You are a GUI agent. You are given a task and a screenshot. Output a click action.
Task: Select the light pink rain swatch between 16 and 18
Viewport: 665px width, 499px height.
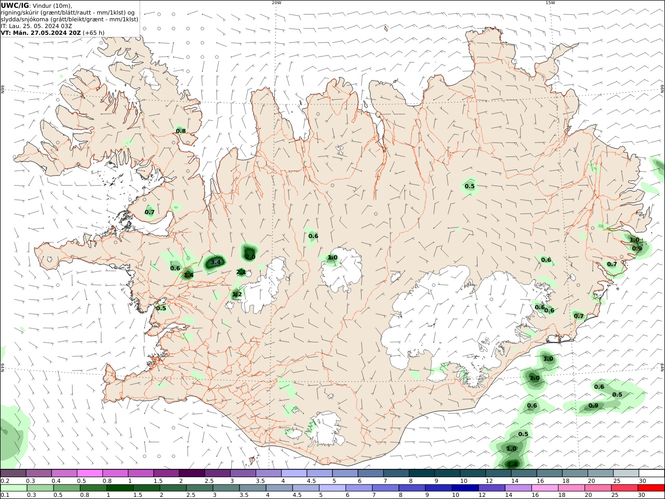click(x=545, y=488)
